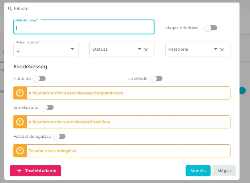Turn on the Határidő switch

coord(39,78)
